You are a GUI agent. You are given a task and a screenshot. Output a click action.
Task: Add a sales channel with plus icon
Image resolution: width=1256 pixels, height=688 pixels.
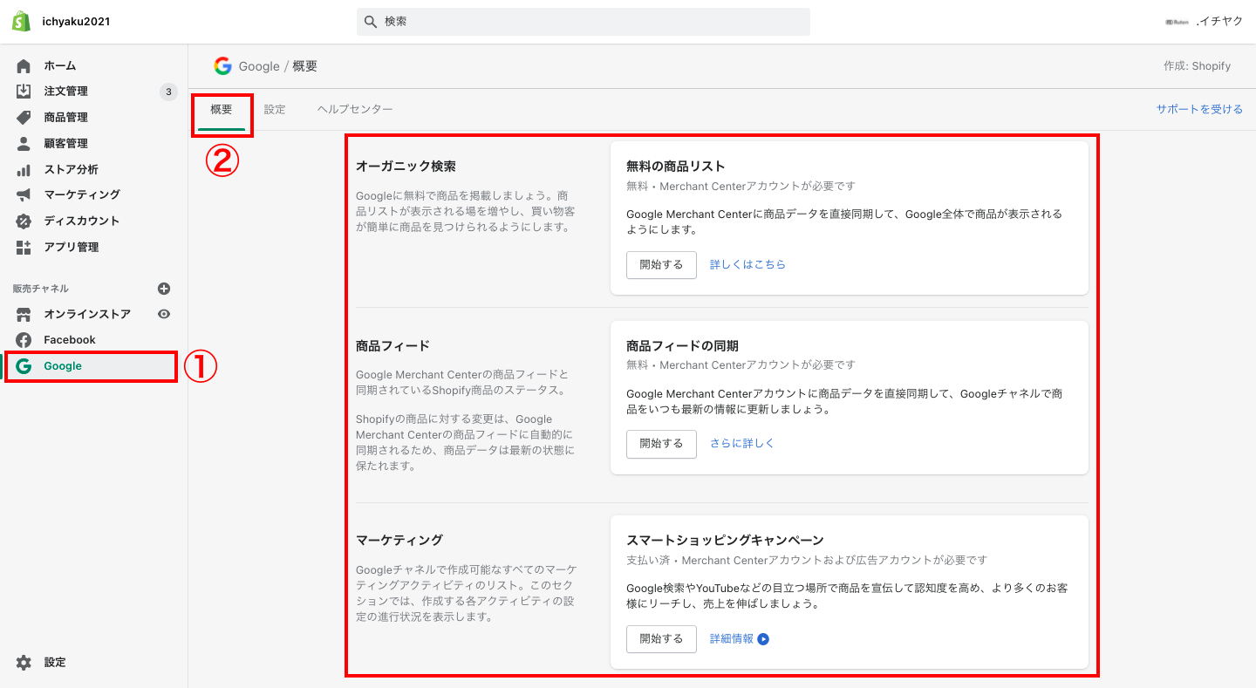click(x=164, y=289)
